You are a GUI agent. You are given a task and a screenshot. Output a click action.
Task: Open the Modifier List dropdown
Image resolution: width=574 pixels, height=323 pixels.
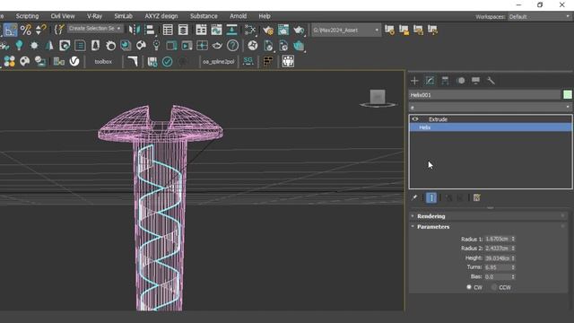click(491, 108)
